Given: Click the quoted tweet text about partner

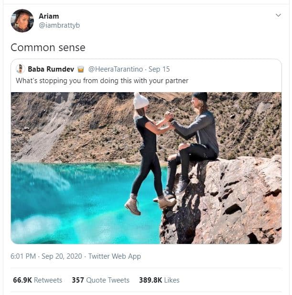Looking at the screenshot, I should pos(102,81).
